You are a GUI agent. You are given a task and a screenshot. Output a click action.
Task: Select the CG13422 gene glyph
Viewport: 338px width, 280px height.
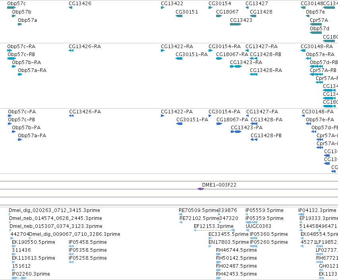pos(163,8)
